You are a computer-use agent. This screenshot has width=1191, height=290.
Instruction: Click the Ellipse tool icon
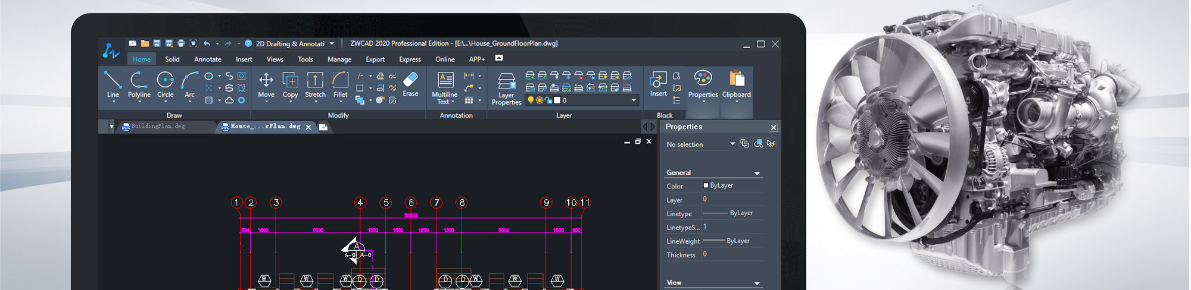pyautogui.click(x=208, y=76)
